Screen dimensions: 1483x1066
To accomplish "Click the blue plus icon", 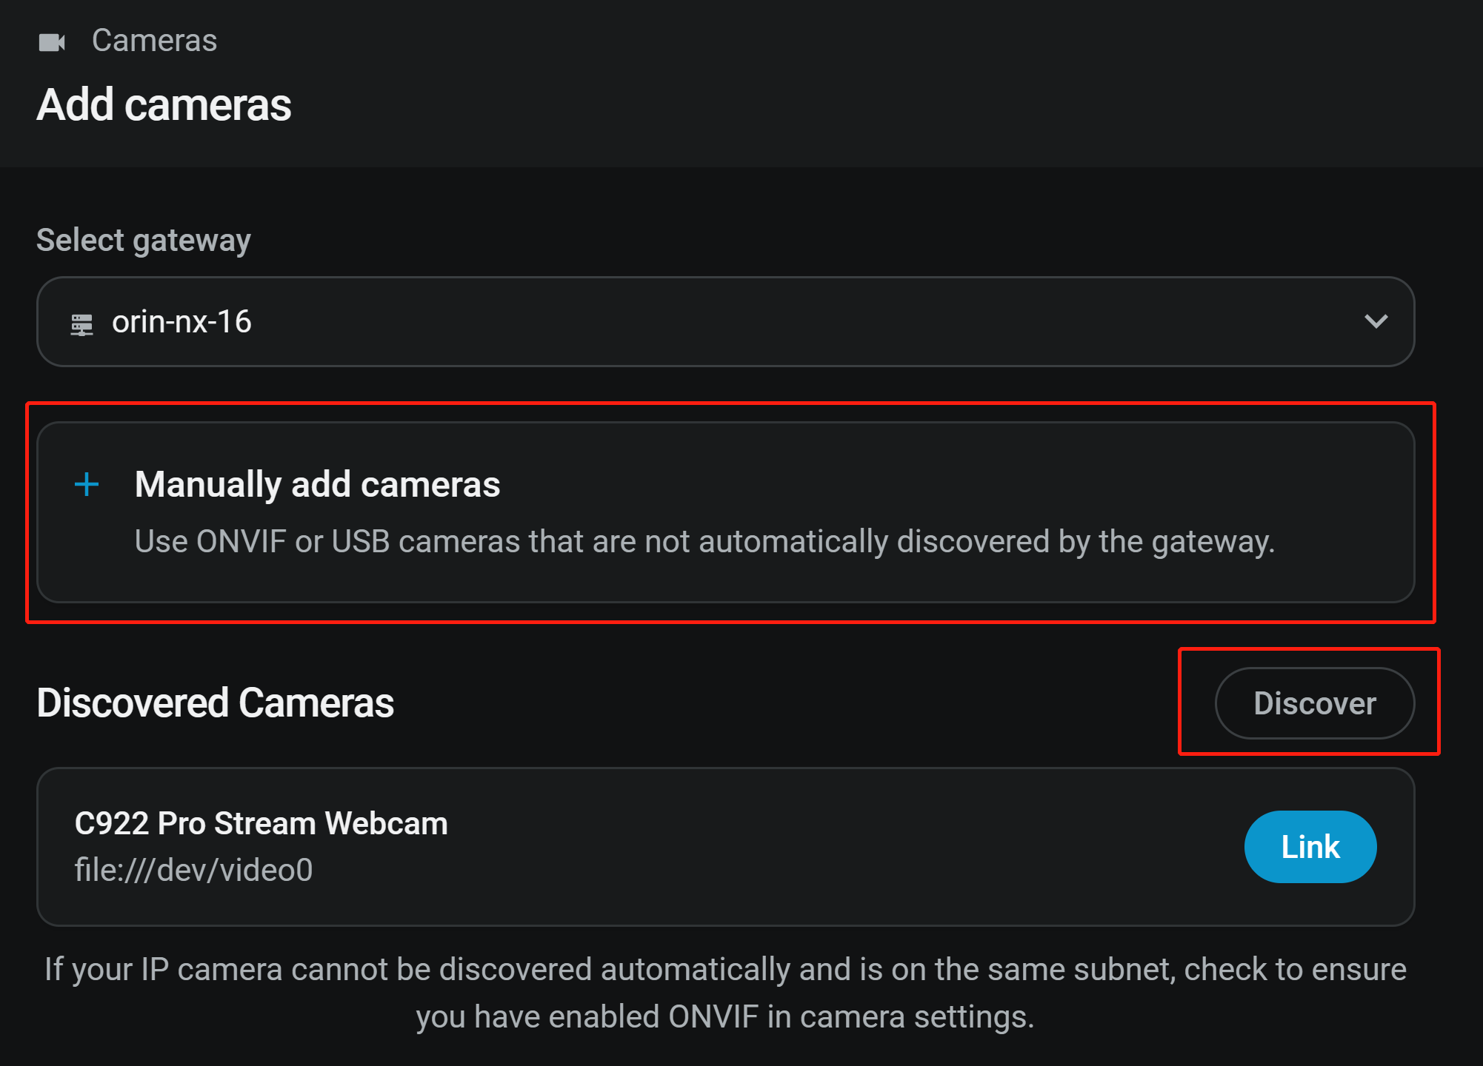I will click(87, 484).
